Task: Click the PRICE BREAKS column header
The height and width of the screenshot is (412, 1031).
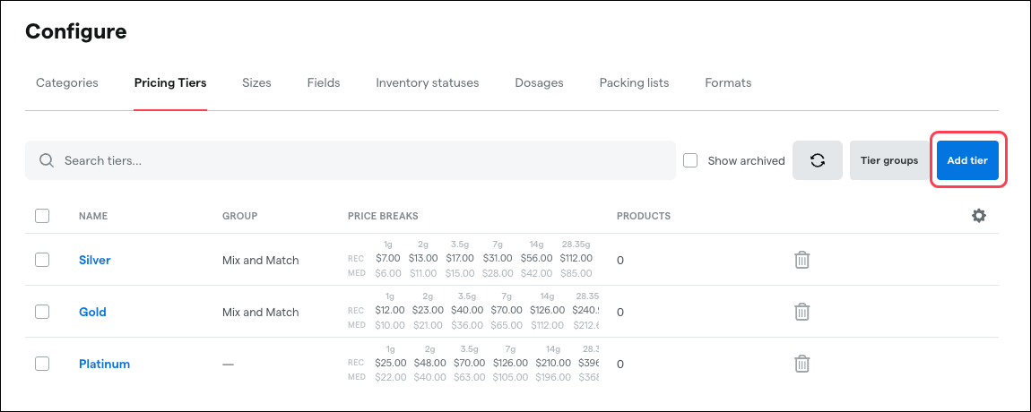Action: click(384, 216)
